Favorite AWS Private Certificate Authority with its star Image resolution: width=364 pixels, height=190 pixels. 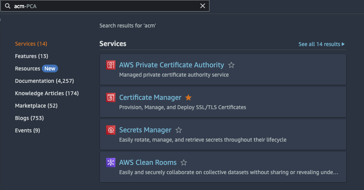(x=231, y=65)
